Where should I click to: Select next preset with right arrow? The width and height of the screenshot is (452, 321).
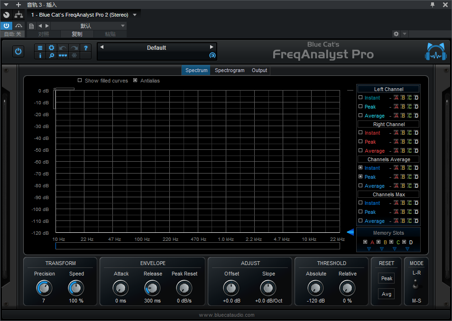coord(212,47)
